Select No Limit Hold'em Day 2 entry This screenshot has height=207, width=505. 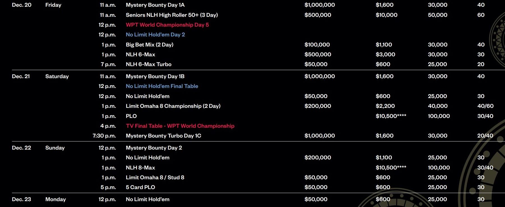point(155,35)
